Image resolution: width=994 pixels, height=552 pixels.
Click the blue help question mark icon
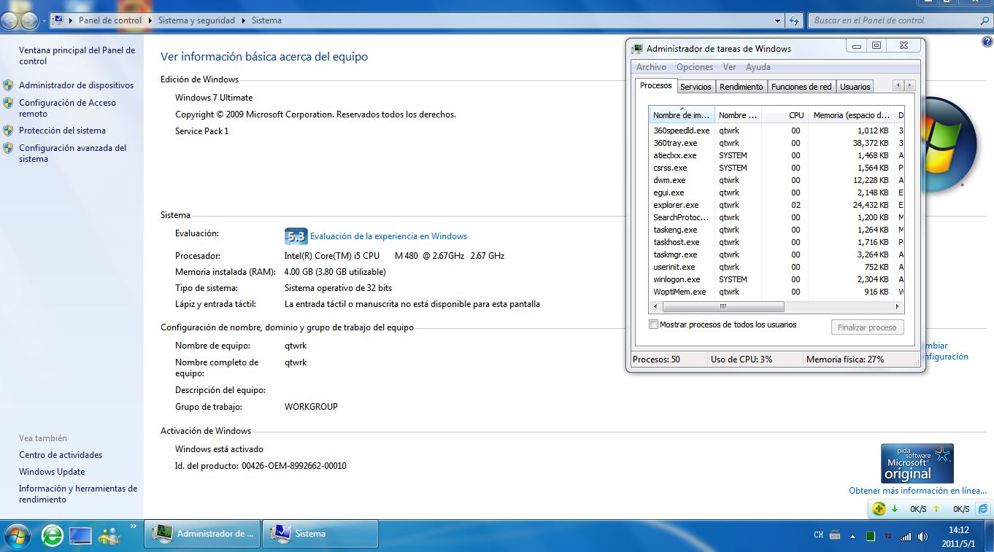(x=987, y=42)
